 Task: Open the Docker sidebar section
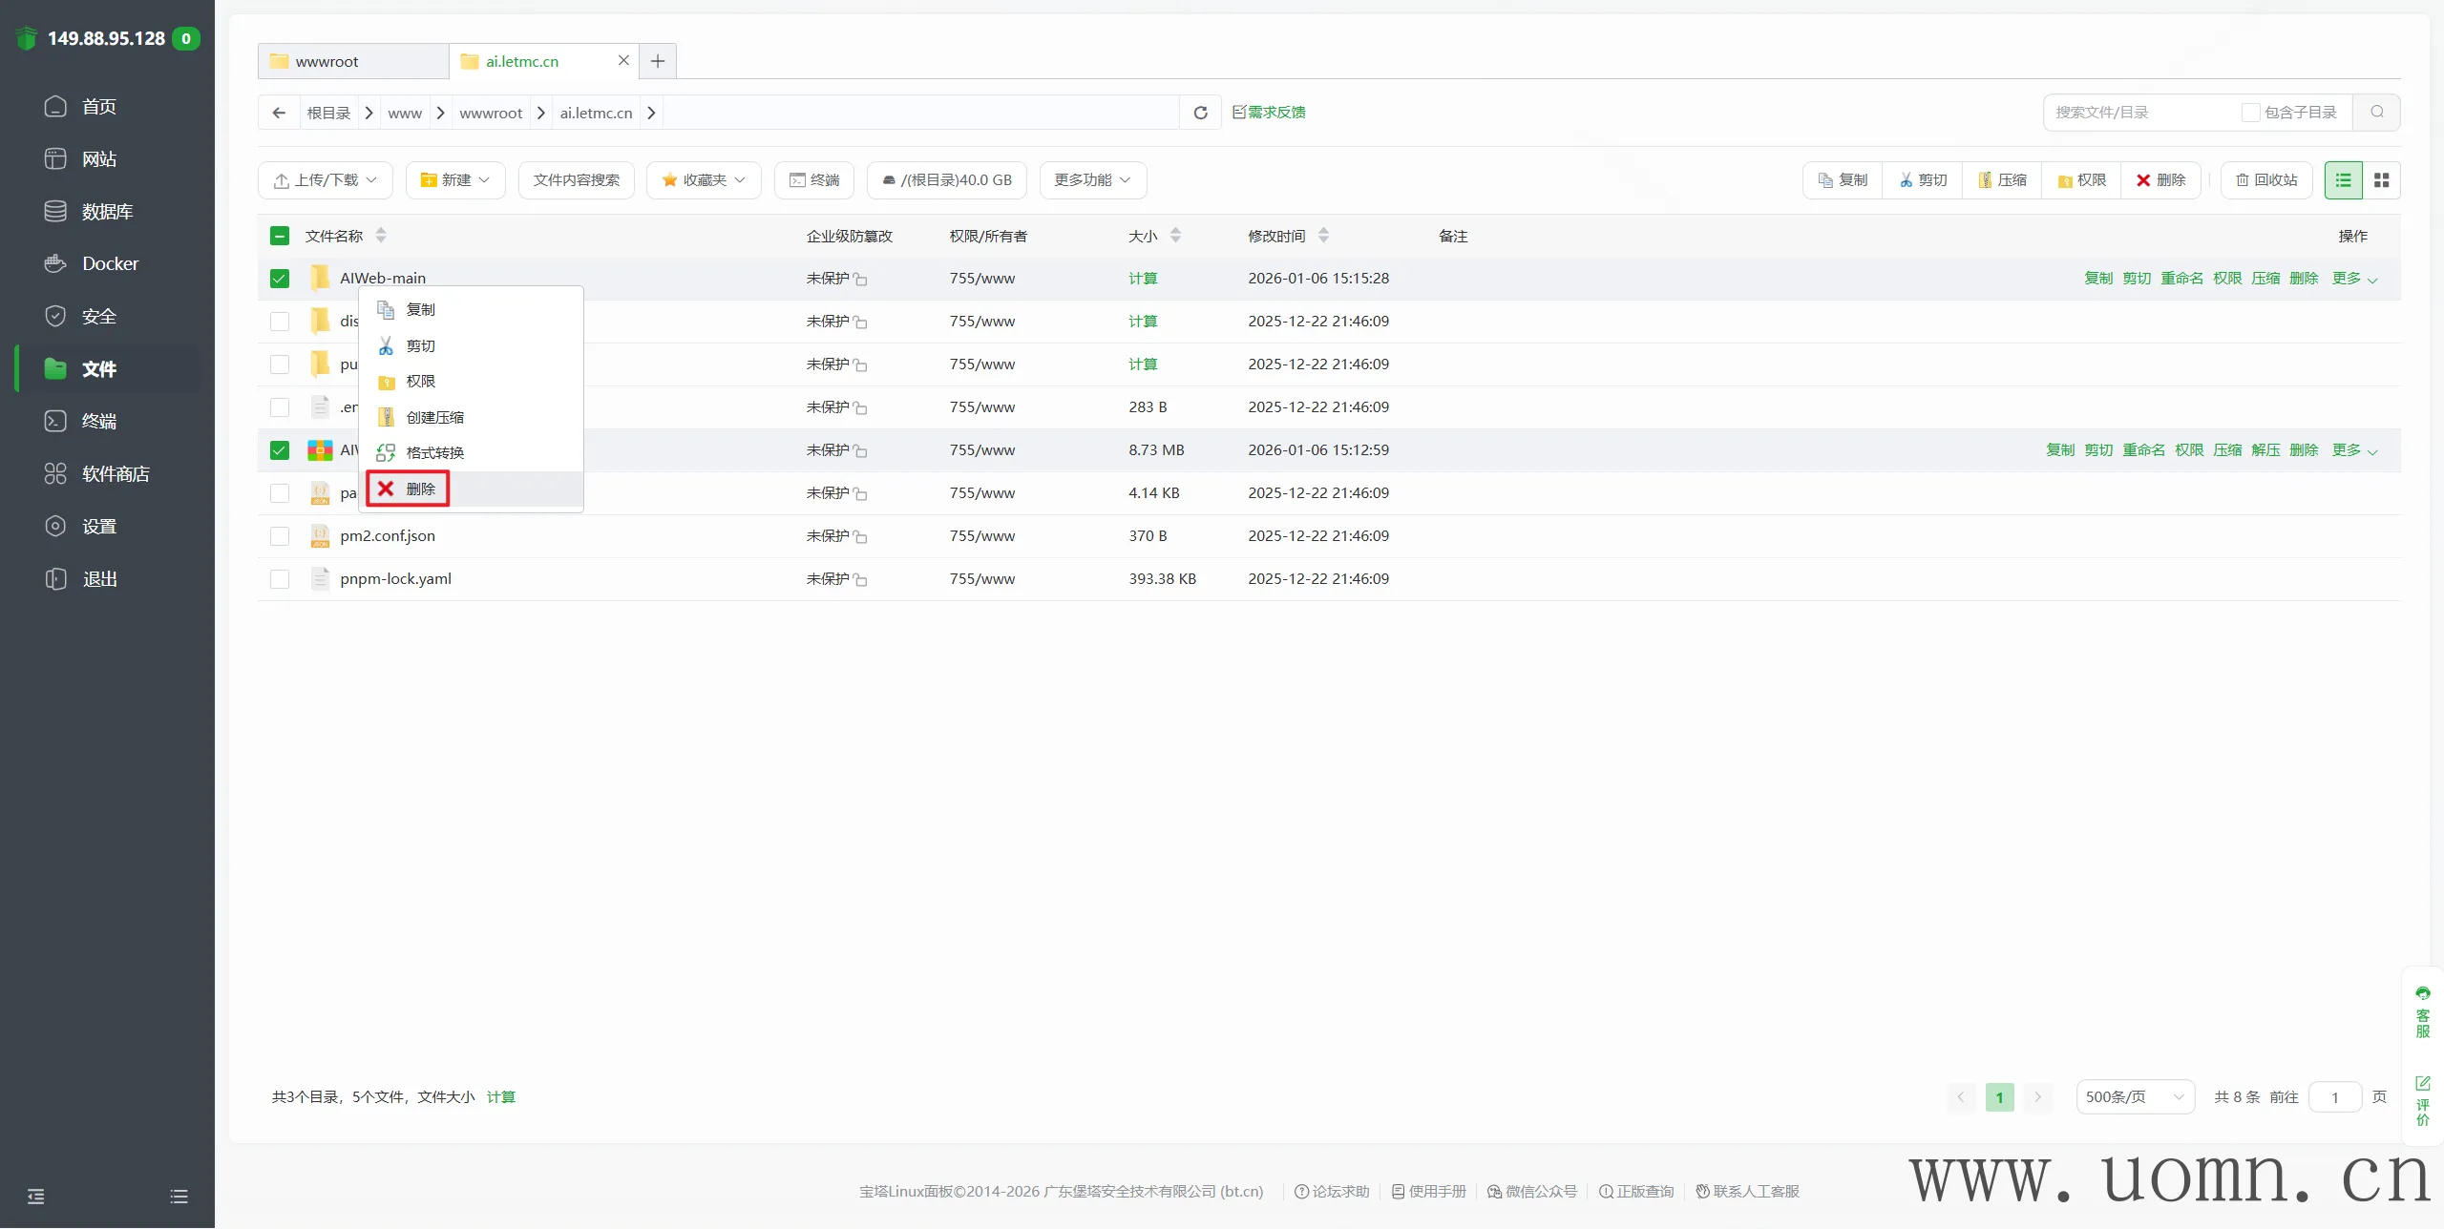point(110,263)
